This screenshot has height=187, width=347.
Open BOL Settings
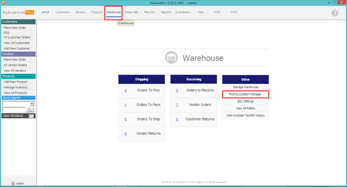tap(246, 101)
